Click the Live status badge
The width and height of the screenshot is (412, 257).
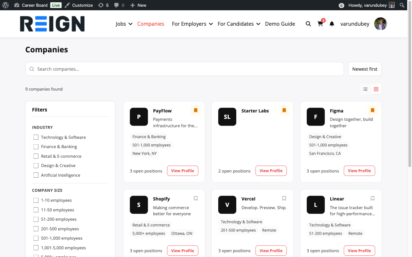pos(56,5)
